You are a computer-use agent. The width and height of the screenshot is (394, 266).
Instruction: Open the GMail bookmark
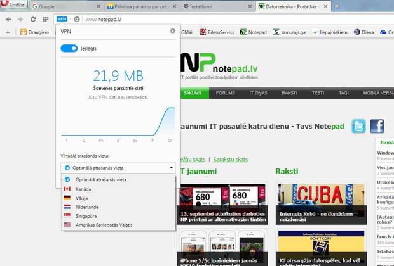[x=187, y=32]
